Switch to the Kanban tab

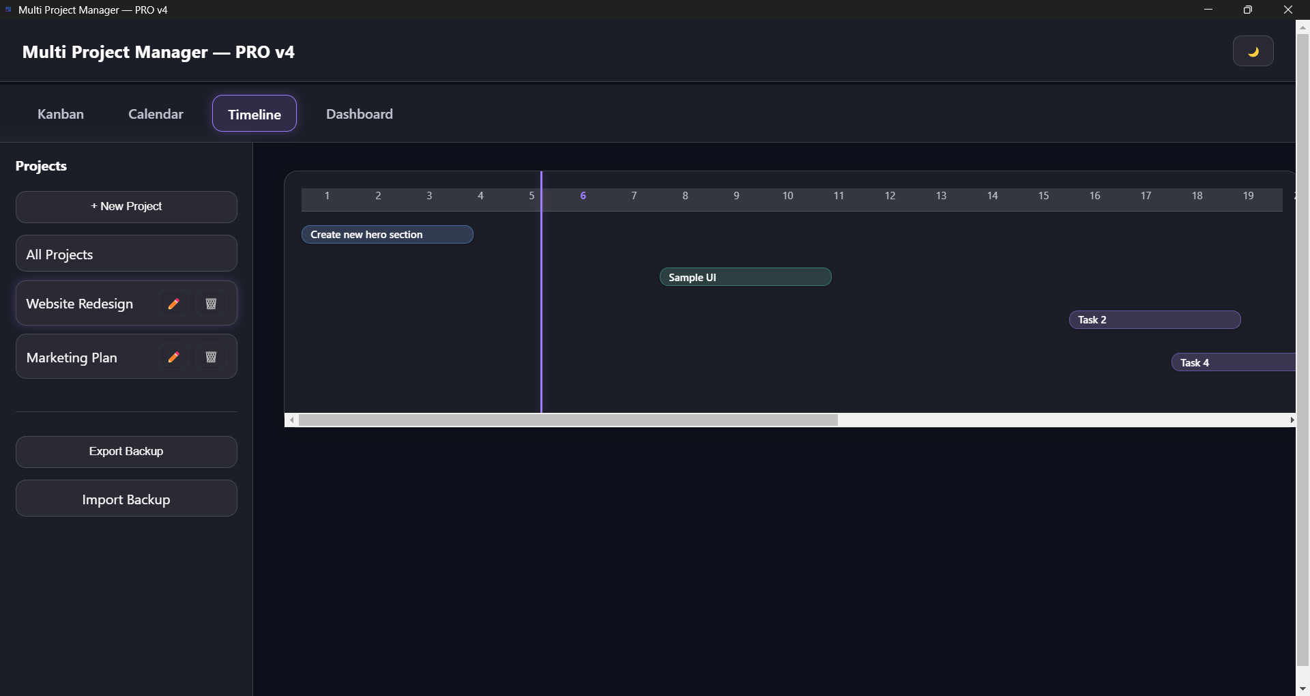[61, 114]
